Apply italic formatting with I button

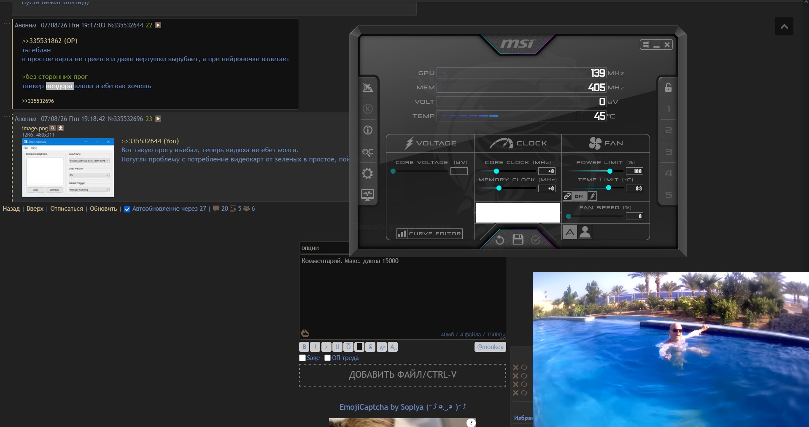[x=315, y=347]
